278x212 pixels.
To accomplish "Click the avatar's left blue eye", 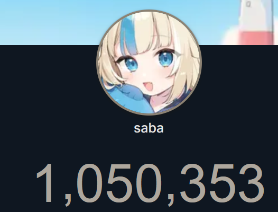I will 131,64.
